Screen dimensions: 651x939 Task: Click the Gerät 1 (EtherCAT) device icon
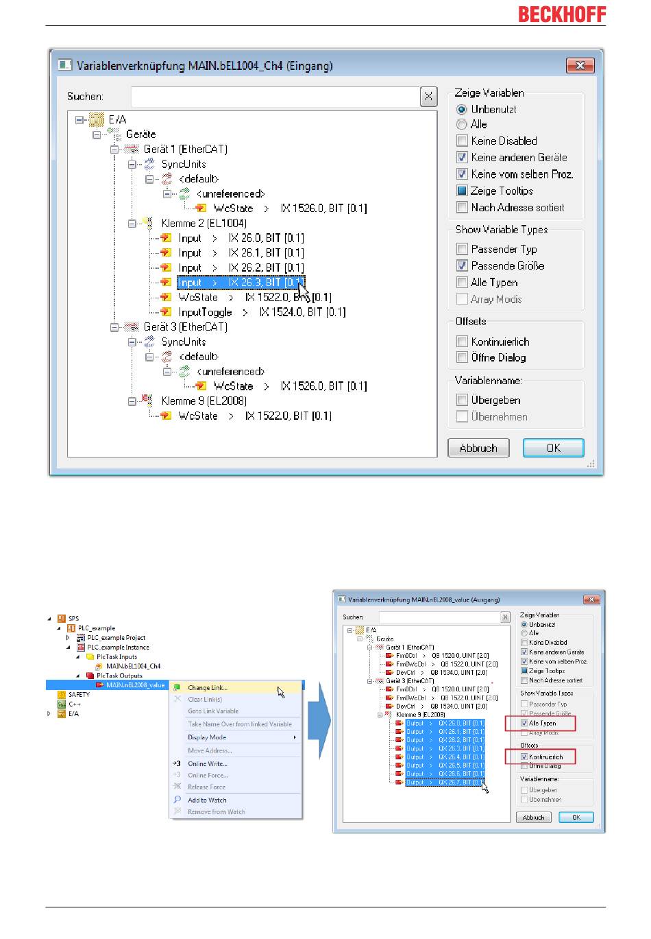click(x=132, y=149)
